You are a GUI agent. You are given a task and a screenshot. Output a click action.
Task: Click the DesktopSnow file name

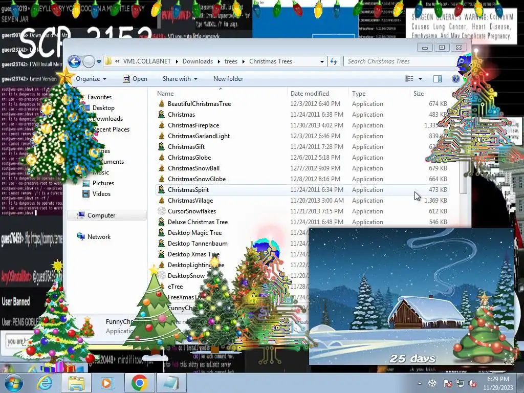point(186,276)
